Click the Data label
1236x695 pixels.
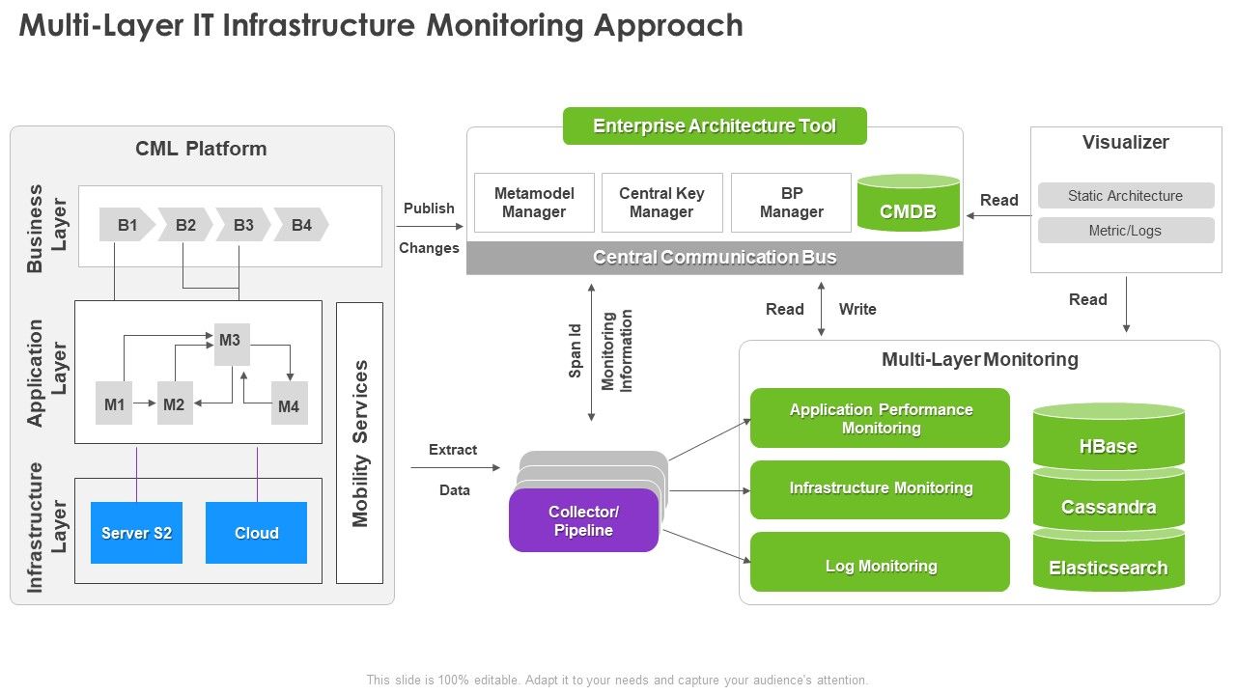(x=455, y=490)
